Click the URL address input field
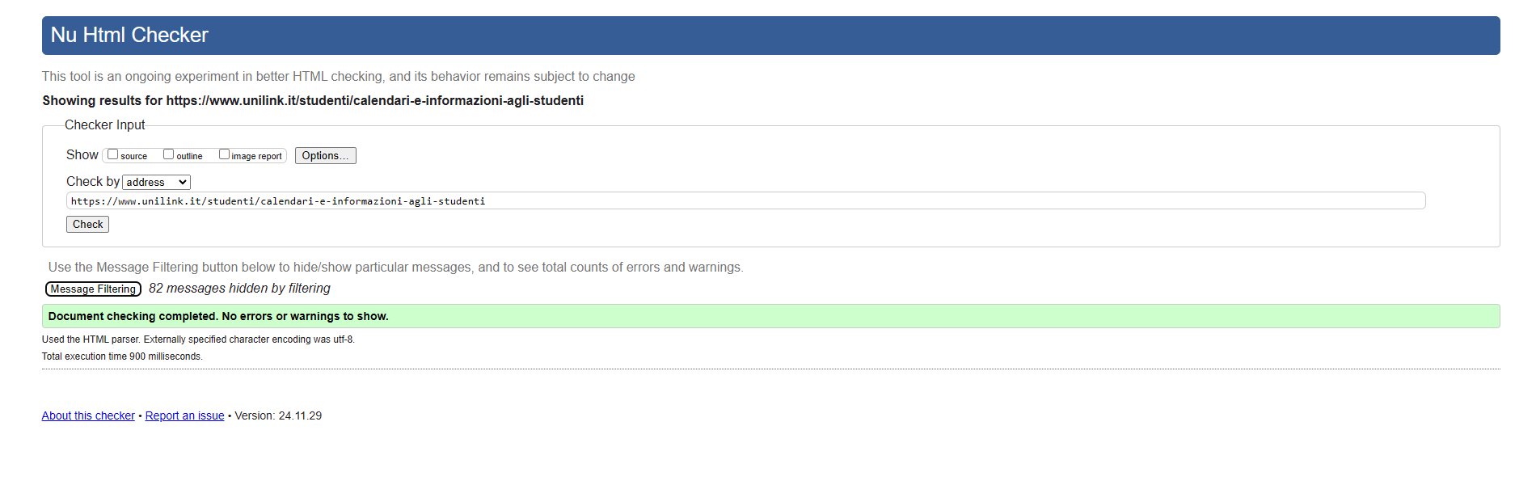This screenshot has width=1536, height=485. [745, 200]
